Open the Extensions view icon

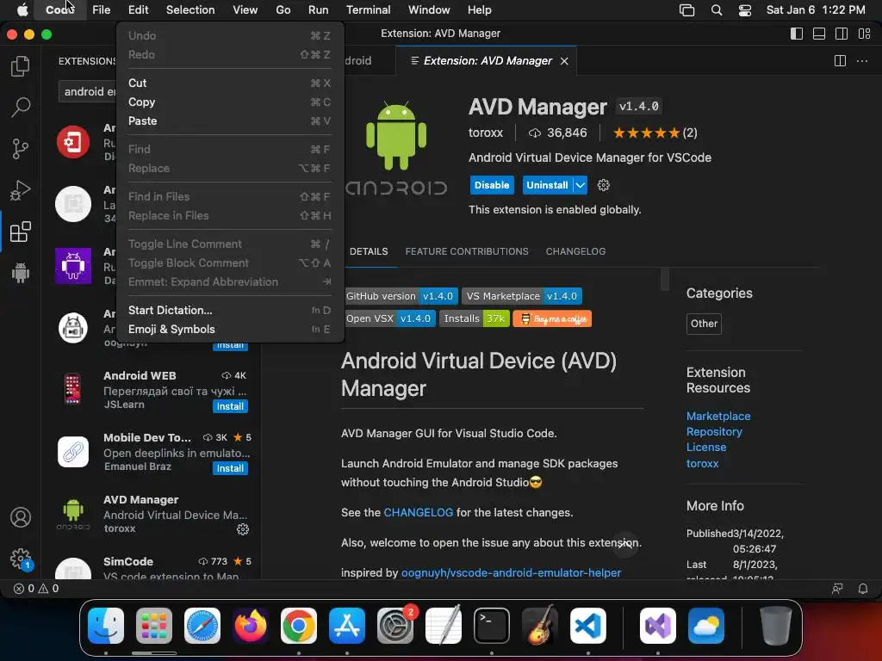click(x=21, y=232)
